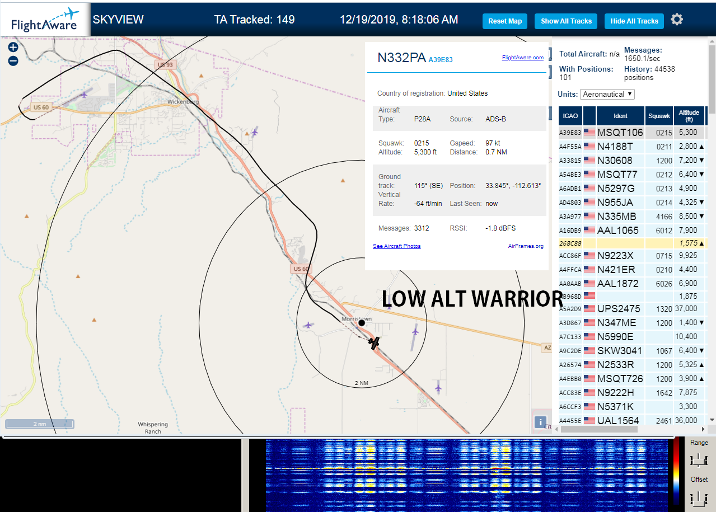Sort table by Ident column header

point(621,116)
